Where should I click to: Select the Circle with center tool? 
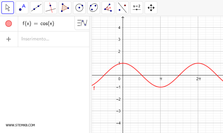coord(79,7)
